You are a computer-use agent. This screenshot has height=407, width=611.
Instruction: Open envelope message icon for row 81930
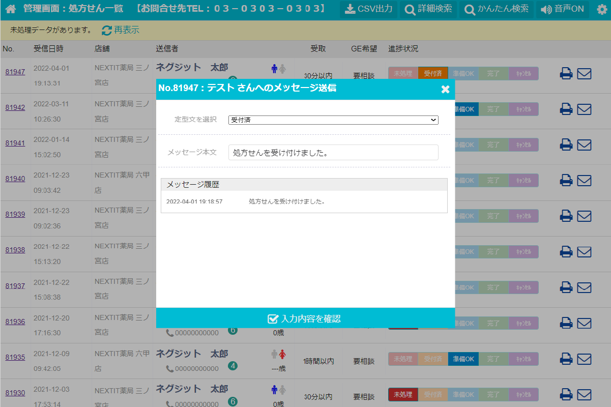point(584,394)
